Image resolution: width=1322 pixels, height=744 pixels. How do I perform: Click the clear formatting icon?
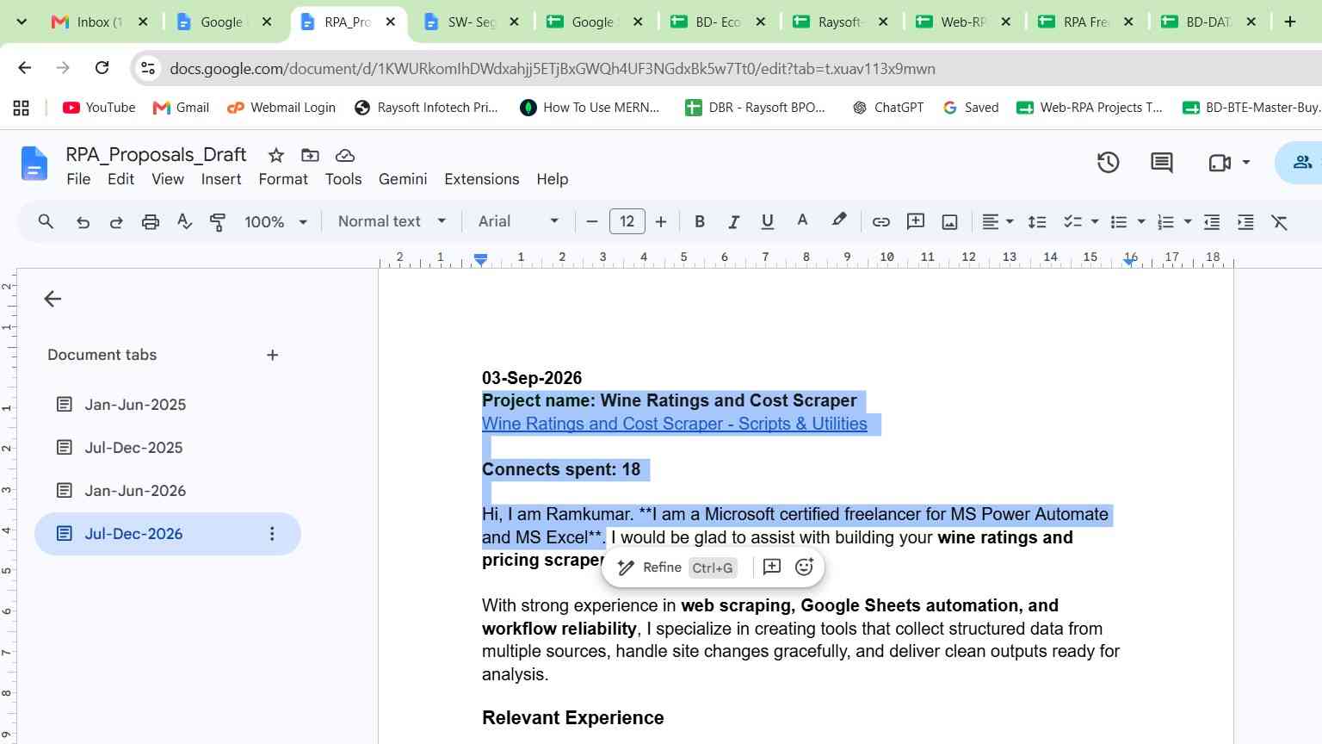tap(1280, 221)
